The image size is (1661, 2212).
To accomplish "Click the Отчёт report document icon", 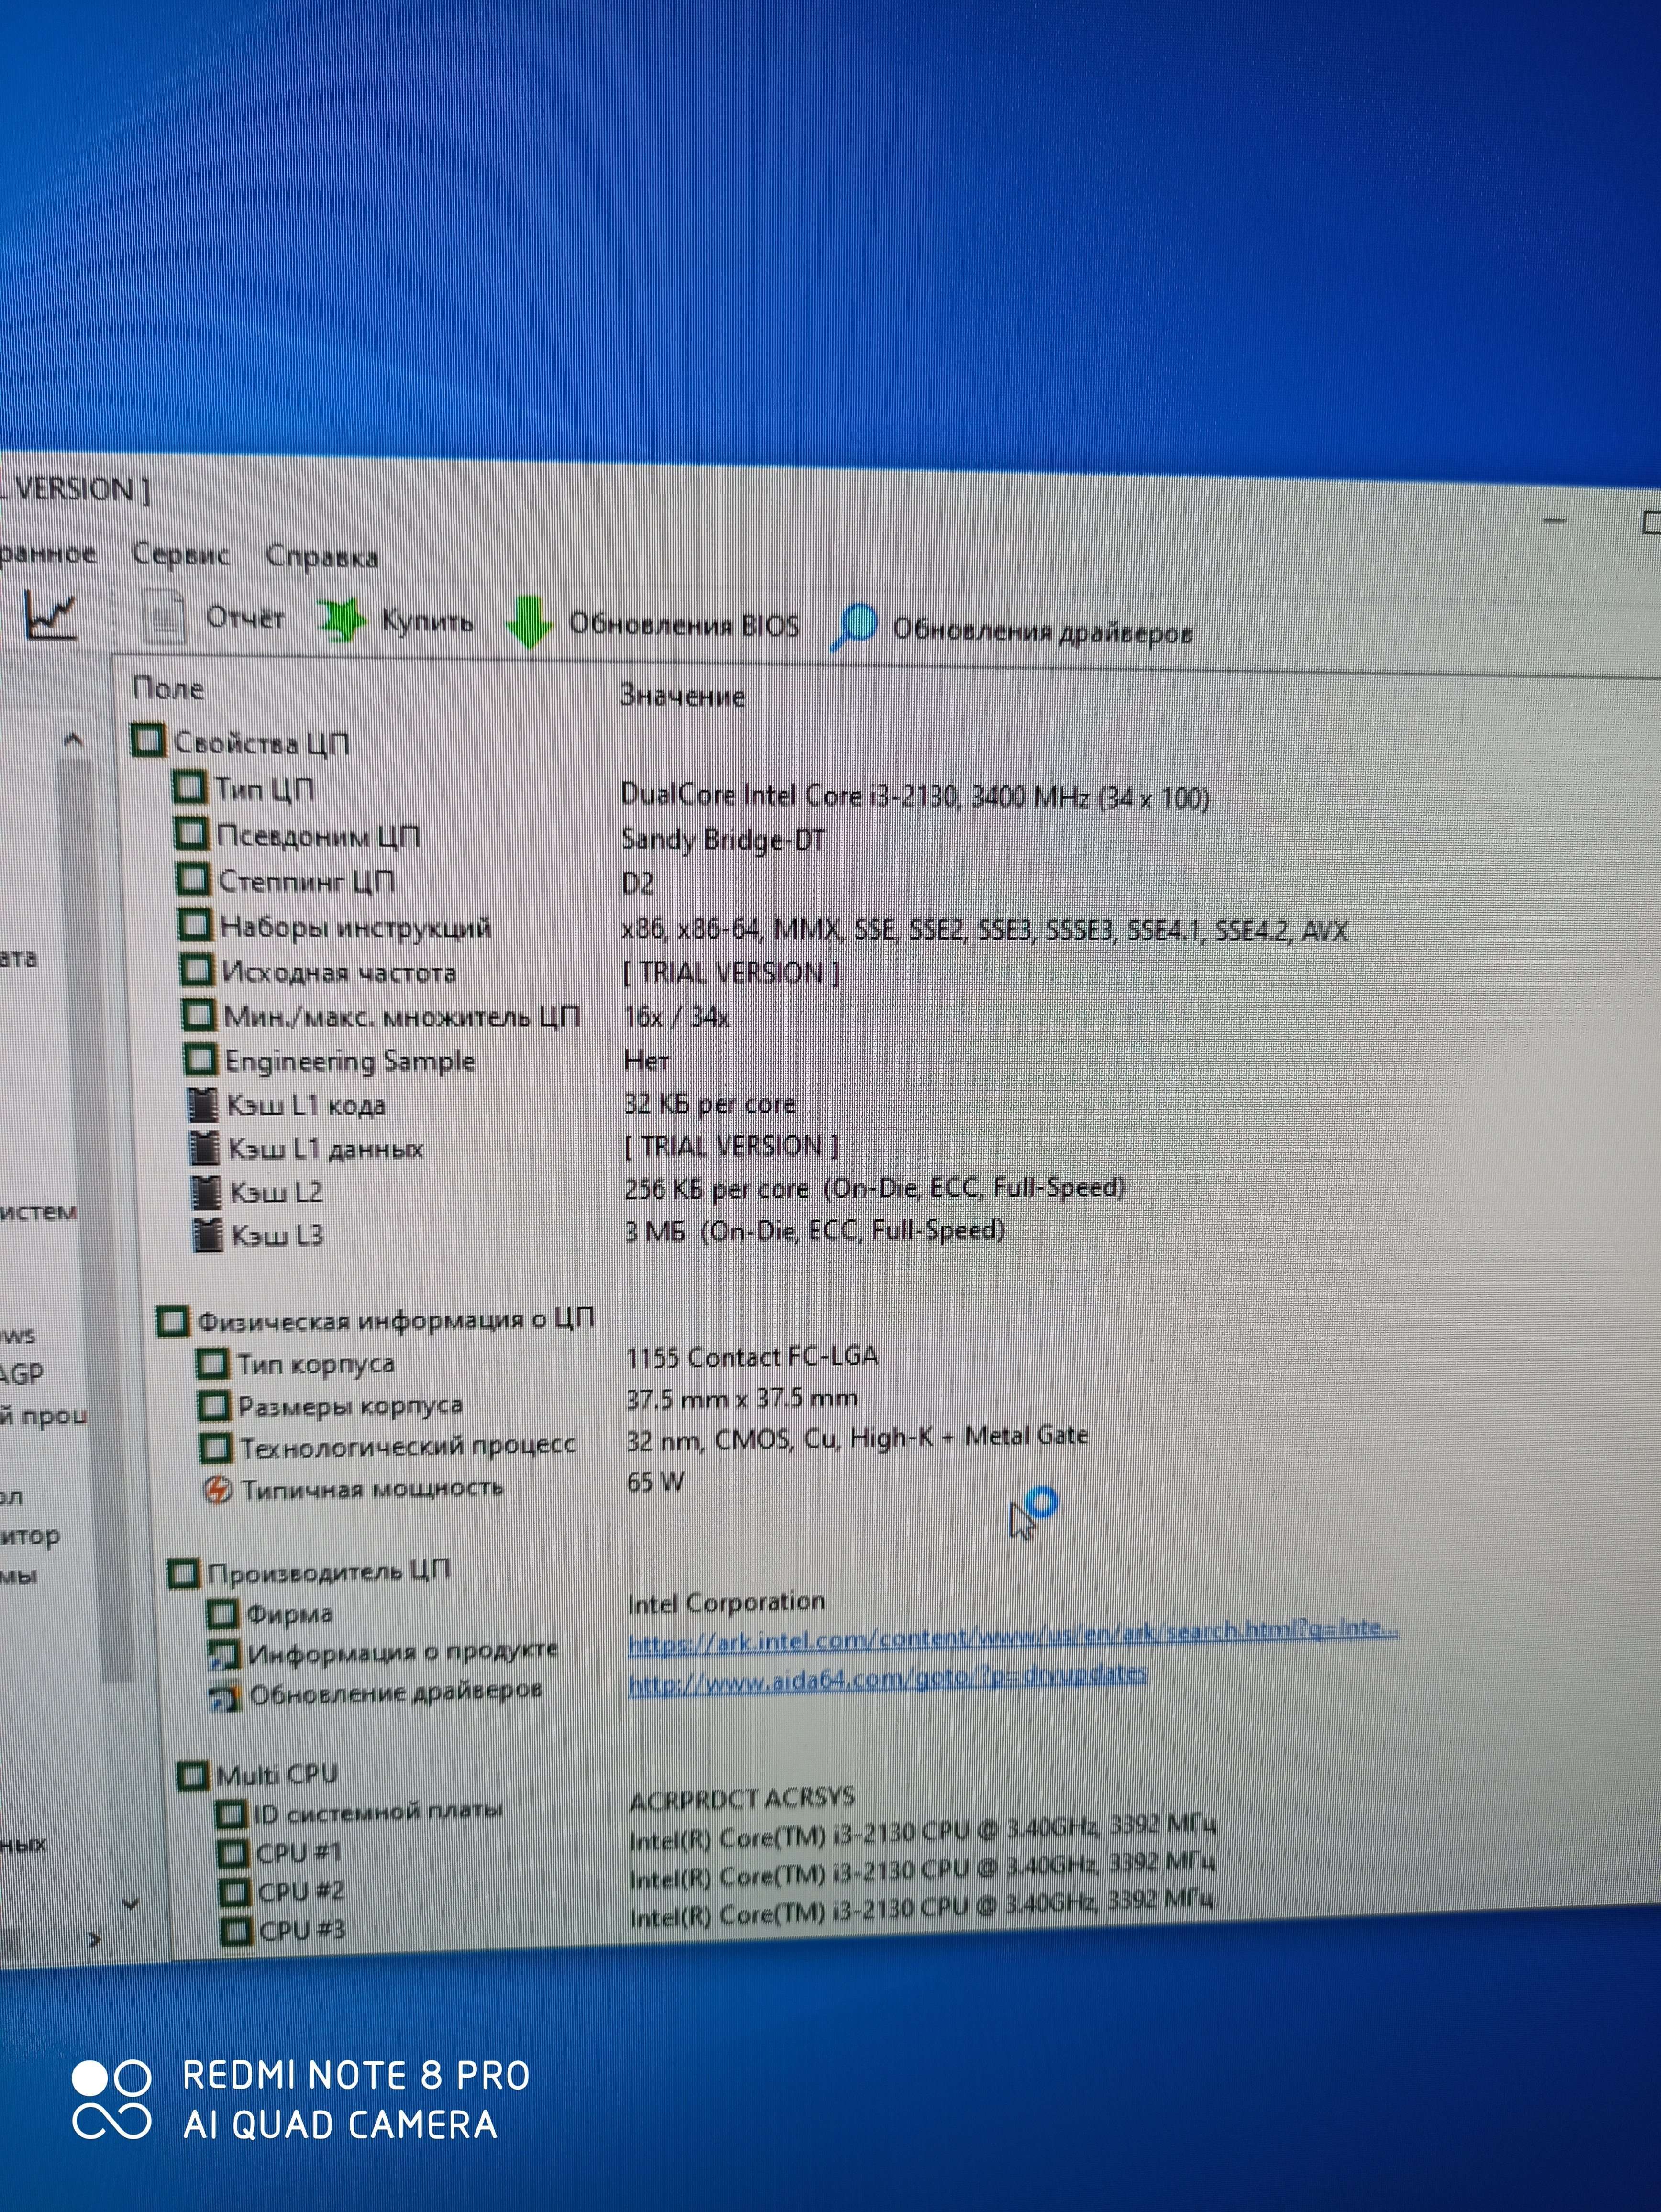I will click(x=163, y=615).
